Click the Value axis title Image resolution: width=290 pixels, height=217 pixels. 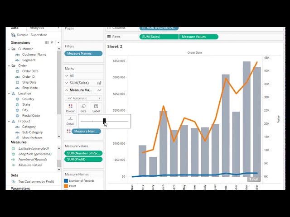278,119
